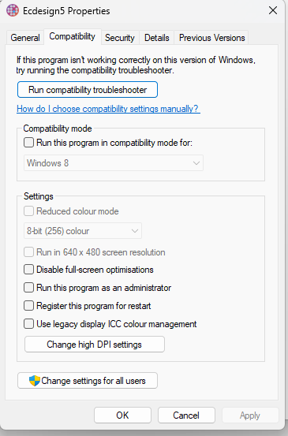
Task: Check Run in 640 x 480 screen resolution
Action: [28, 252]
